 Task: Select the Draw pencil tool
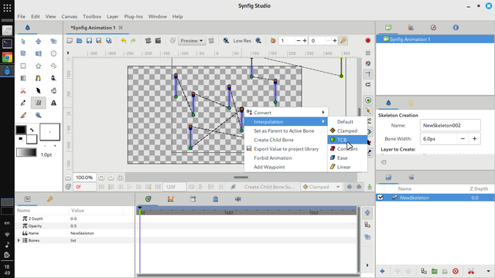click(23, 115)
